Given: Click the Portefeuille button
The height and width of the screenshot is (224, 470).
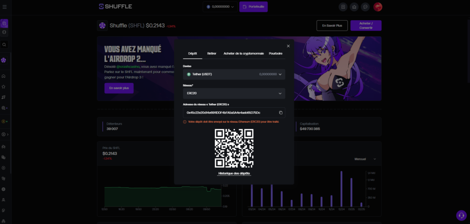Looking at the screenshot, I should tap(253, 7).
